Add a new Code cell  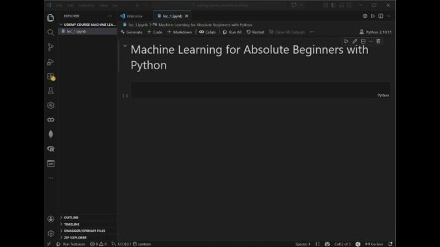click(x=155, y=32)
